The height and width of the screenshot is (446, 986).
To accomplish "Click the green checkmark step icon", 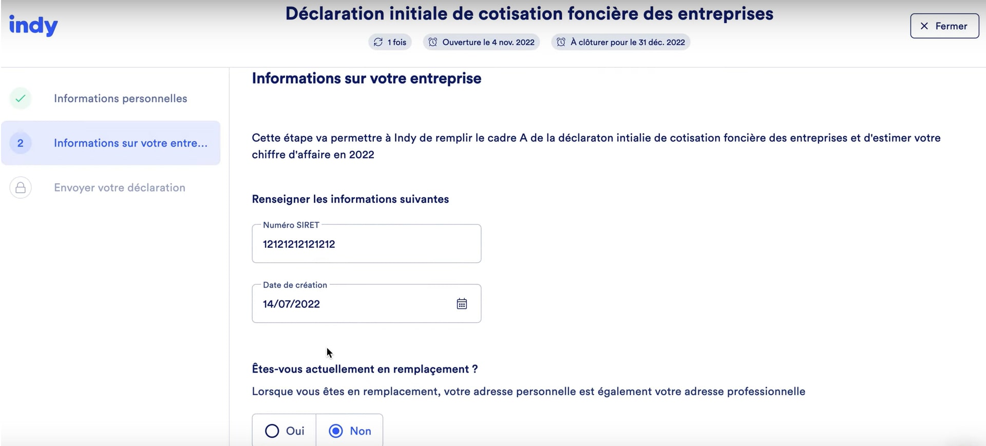I will pyautogui.click(x=21, y=98).
